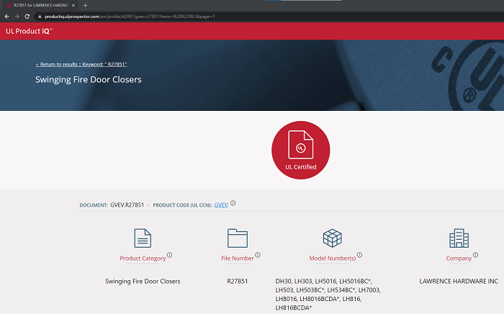Click the Product Category document icon
This screenshot has width=504, height=314.
[143, 238]
